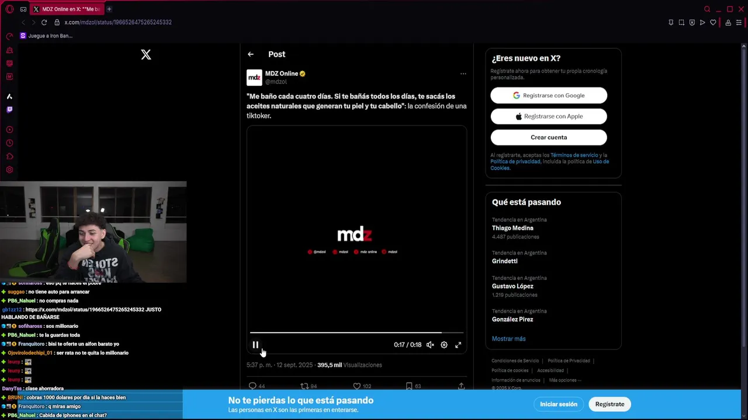Image resolution: width=748 pixels, height=420 pixels.
Task: Take a snapshot with capture icon
Action: coord(681,22)
